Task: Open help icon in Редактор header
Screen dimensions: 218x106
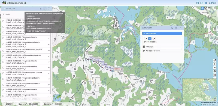Action: tap(49, 9)
